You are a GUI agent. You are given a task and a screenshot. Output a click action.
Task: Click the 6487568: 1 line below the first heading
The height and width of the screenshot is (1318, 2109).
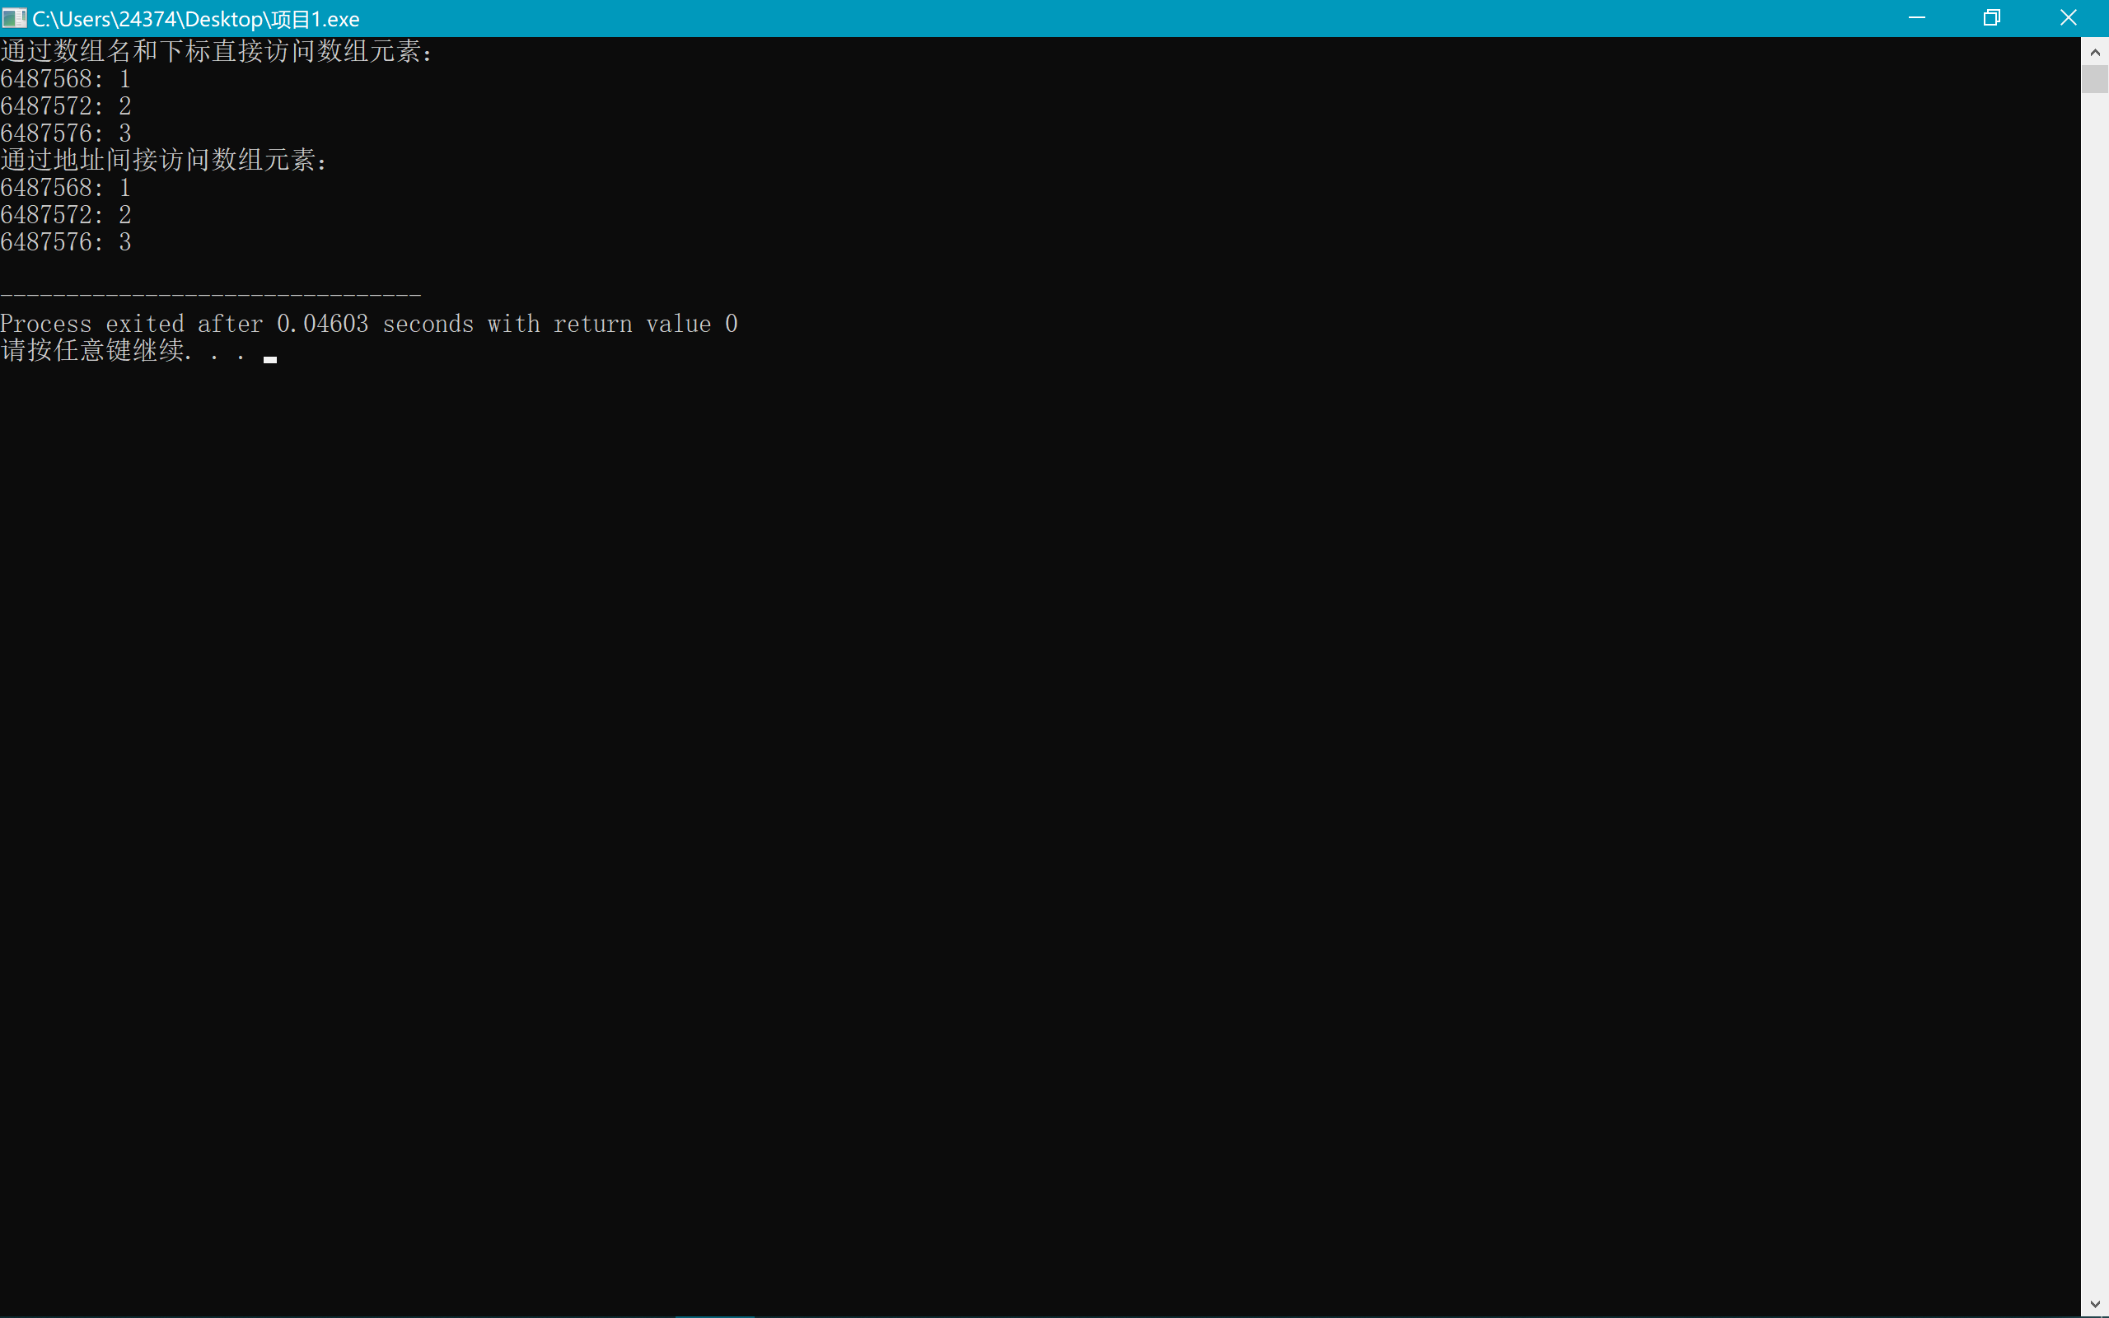(66, 79)
